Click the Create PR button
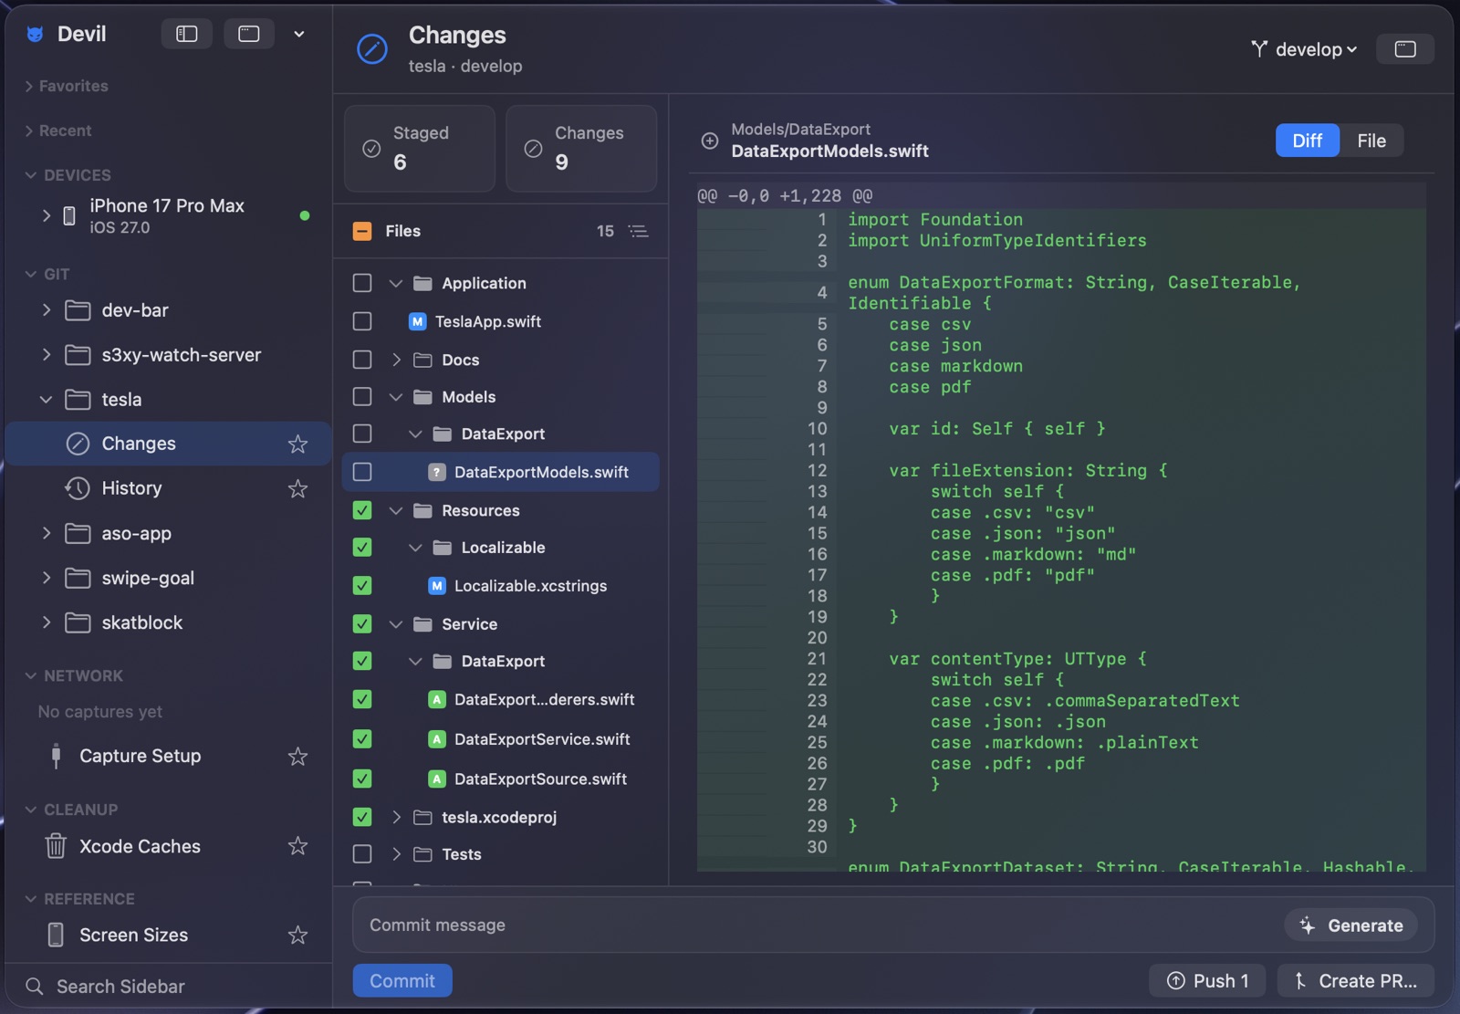This screenshot has width=1460, height=1014. tap(1356, 980)
